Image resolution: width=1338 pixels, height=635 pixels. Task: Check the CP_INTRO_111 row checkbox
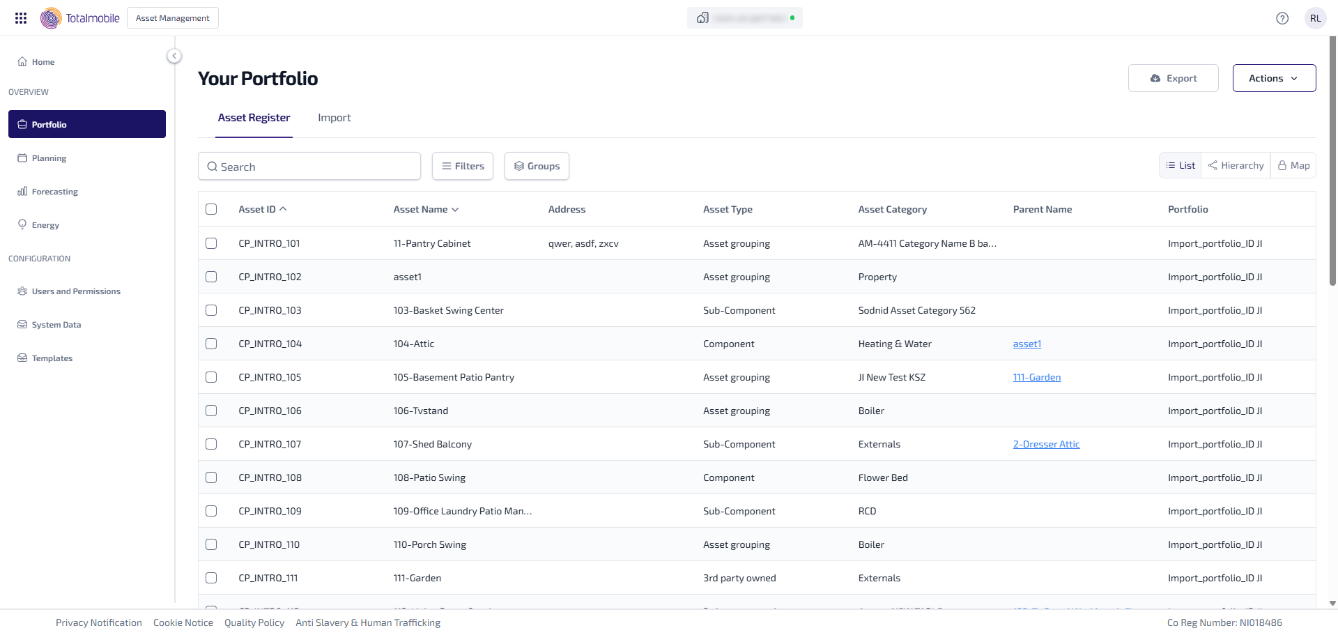coord(211,578)
